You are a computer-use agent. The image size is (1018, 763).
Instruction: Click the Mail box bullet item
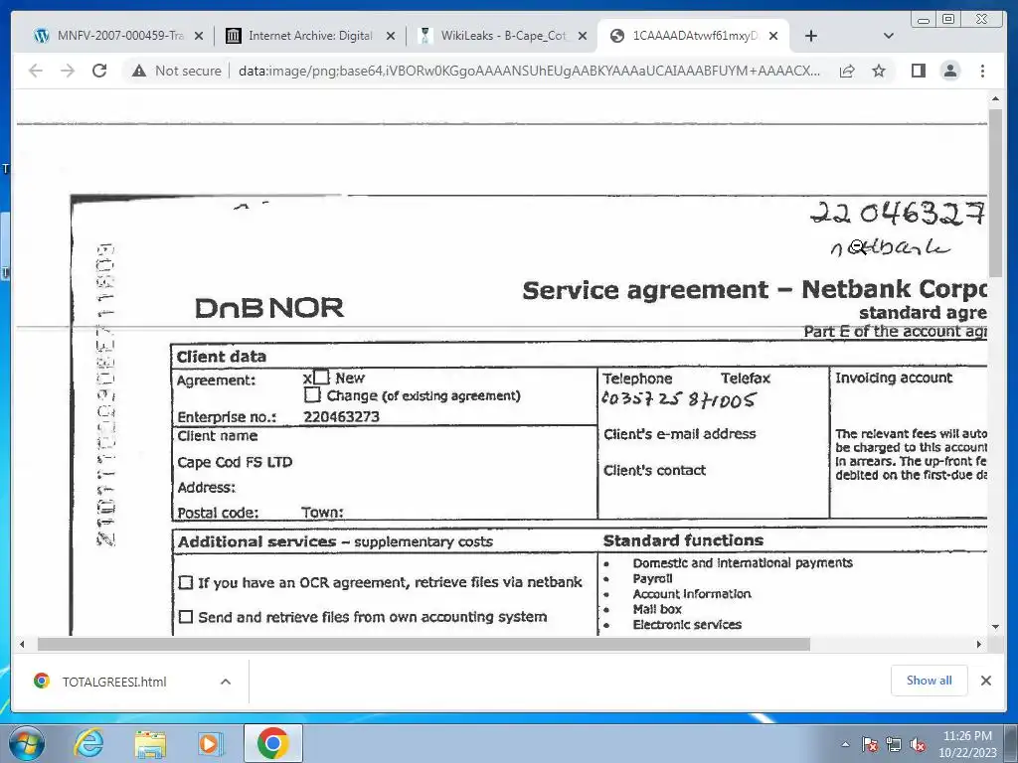[657, 609]
